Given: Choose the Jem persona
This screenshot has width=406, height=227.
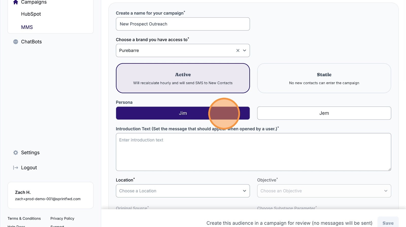Looking at the screenshot, I should (x=324, y=113).
